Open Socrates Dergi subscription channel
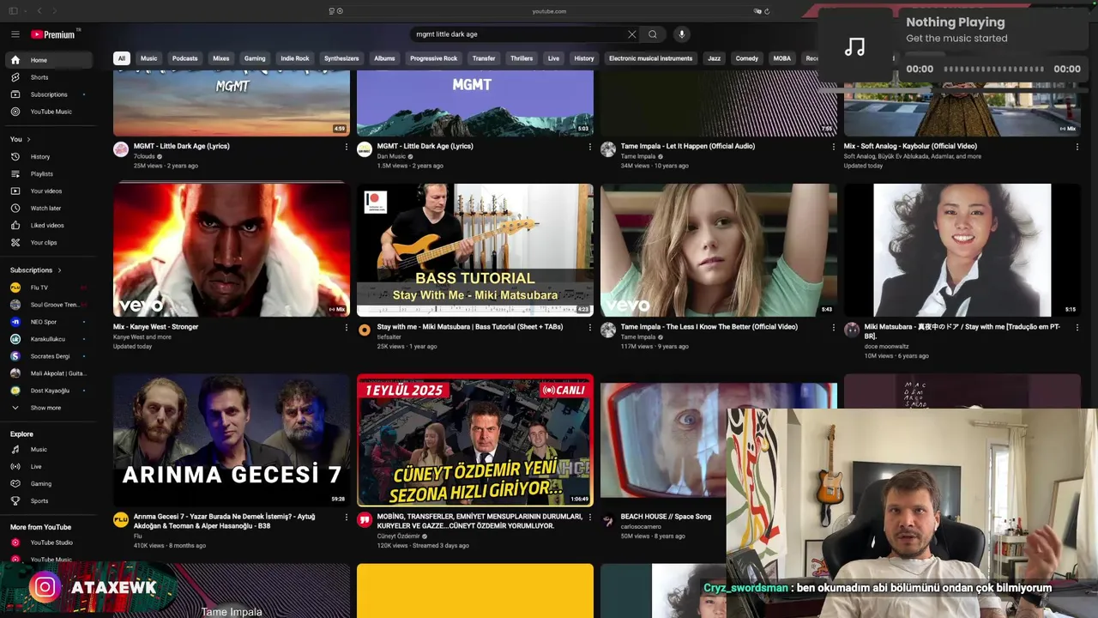Viewport: 1098px width, 618px height. [49, 356]
